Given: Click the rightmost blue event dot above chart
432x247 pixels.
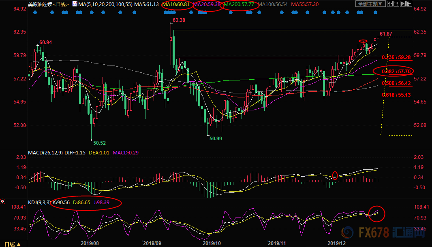Looking at the screenshot, I should (x=375, y=13).
